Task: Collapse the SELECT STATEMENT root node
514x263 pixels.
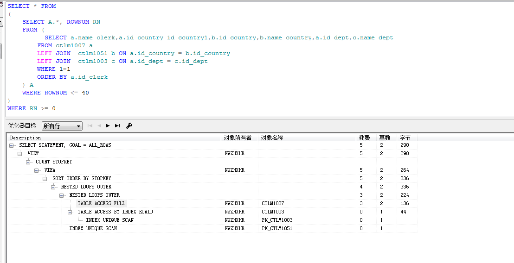Action: click(12, 145)
